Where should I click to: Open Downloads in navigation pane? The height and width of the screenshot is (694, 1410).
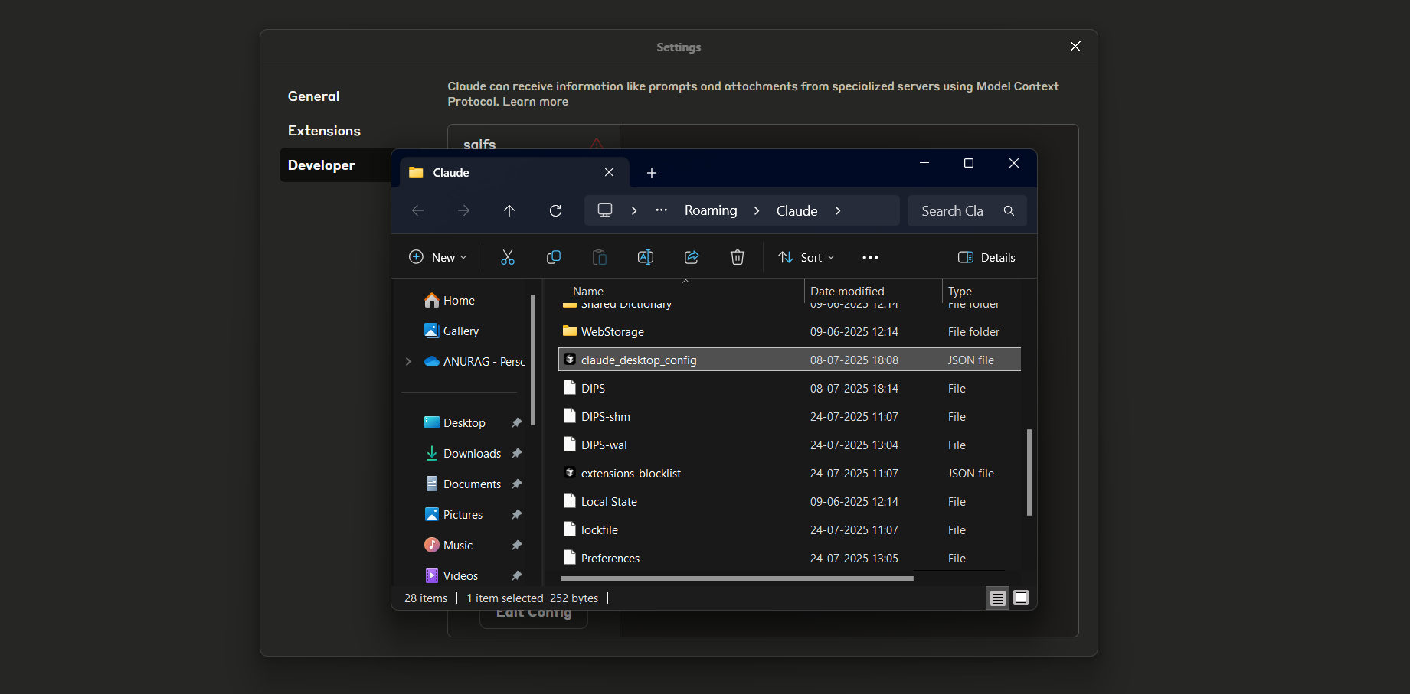tap(463, 453)
